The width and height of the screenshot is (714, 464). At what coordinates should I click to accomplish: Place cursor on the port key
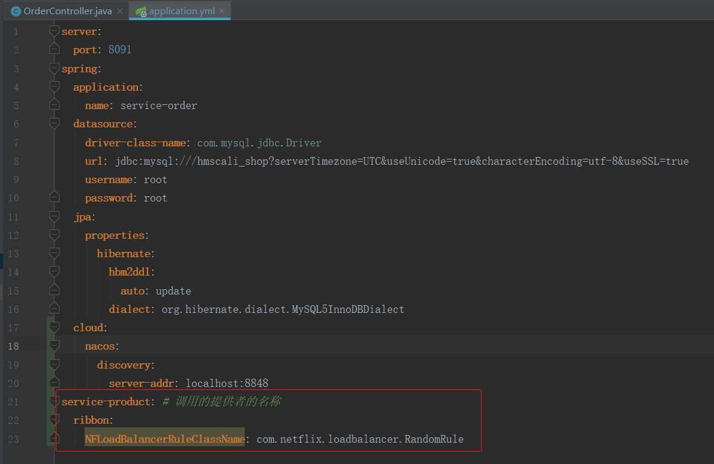[x=85, y=50]
